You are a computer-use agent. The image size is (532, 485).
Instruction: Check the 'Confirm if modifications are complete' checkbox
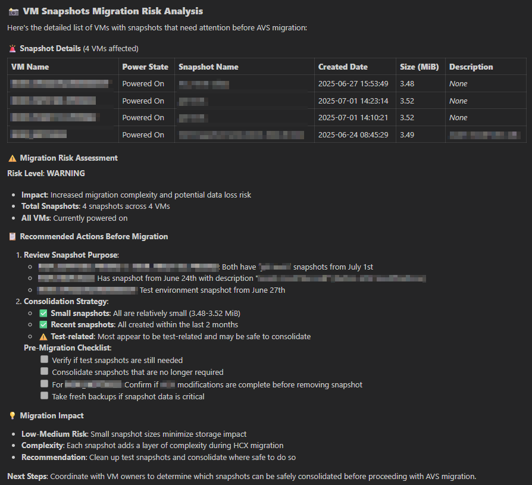point(44,384)
